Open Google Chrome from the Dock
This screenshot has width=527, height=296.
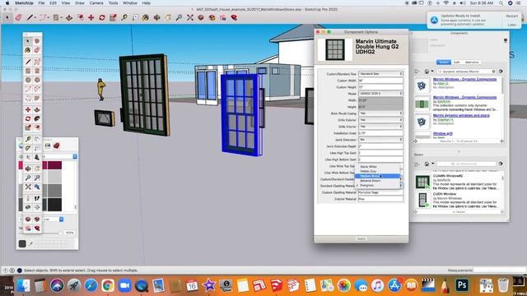108,285
